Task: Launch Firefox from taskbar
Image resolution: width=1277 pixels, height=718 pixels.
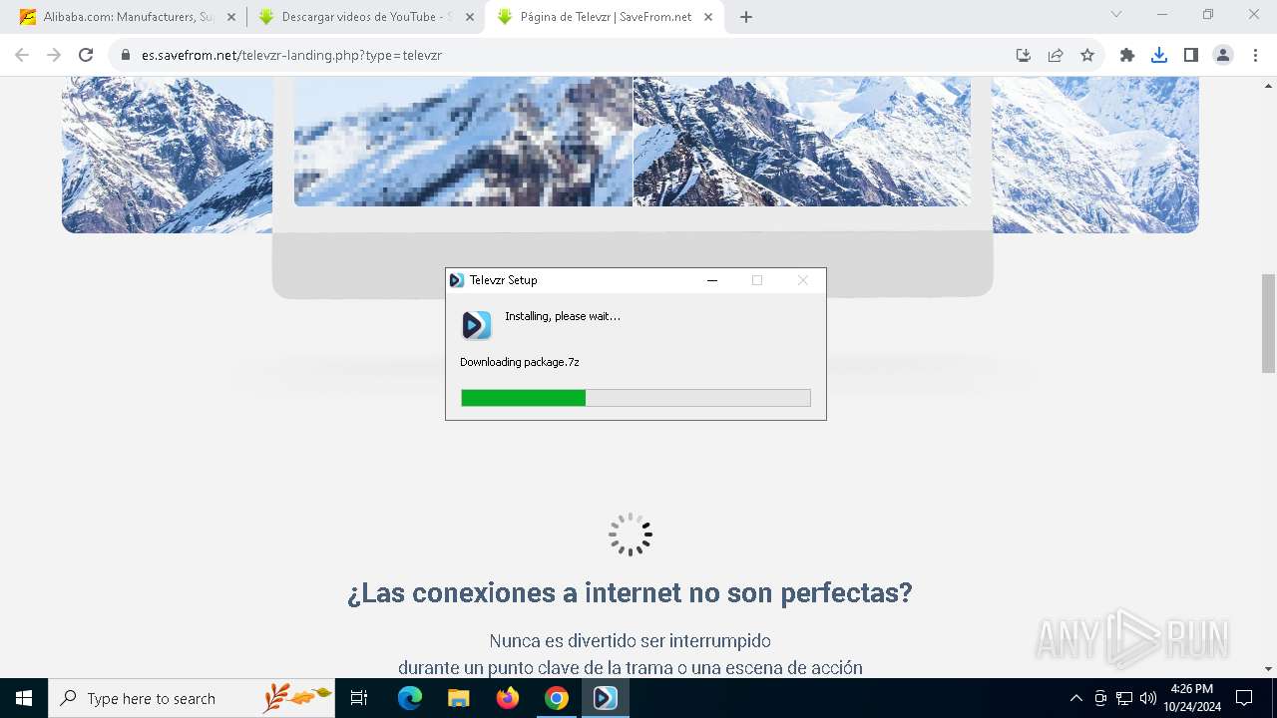Action: point(508,698)
